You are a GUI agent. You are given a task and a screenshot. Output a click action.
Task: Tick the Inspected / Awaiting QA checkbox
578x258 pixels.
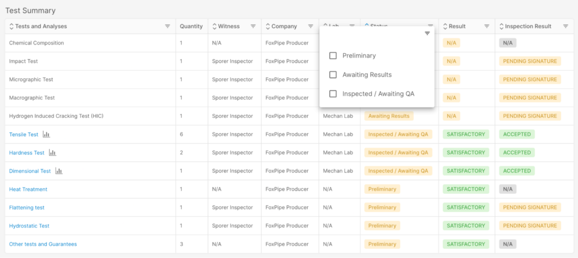333,94
